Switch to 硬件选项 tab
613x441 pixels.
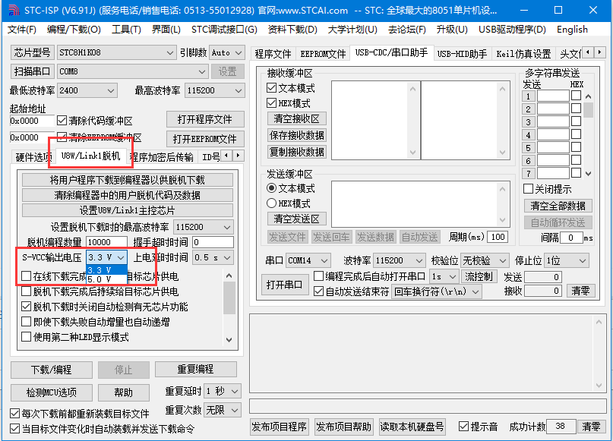(33, 157)
